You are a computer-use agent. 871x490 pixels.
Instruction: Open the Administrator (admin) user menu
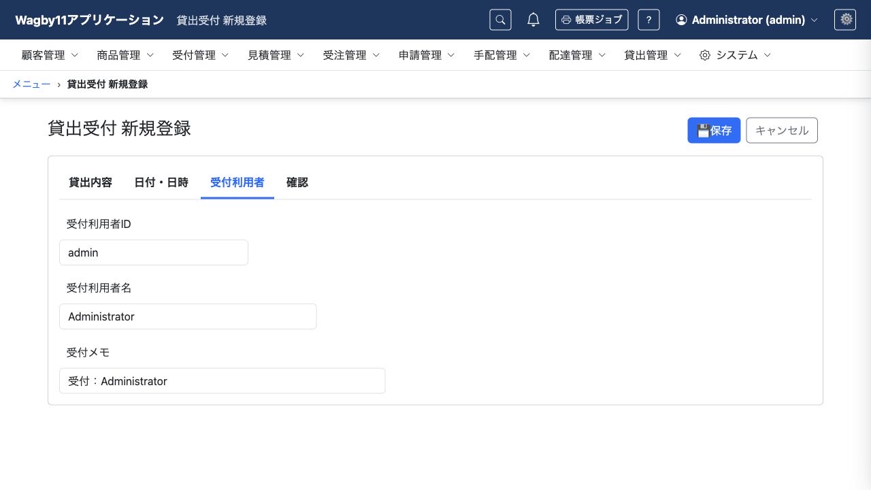(x=746, y=20)
